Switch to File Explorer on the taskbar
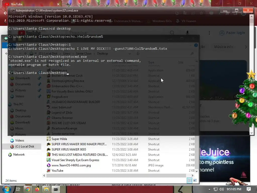 [46, 189]
